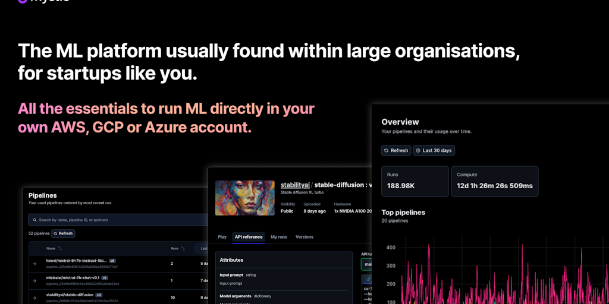Viewport: 609px width, 304px height.
Task: Click the stabilityai/stable-diffusion pipeline name in the table
Action: click(70, 294)
